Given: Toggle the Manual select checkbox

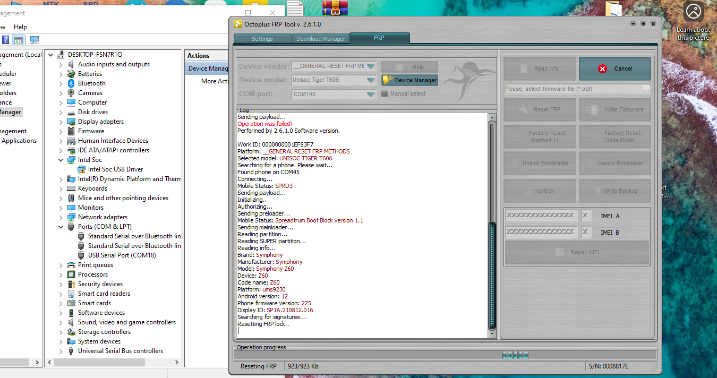Looking at the screenshot, I should pos(385,94).
